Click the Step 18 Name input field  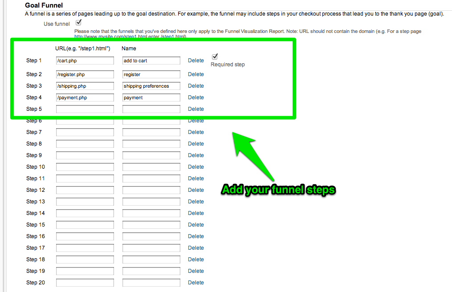[151, 260]
